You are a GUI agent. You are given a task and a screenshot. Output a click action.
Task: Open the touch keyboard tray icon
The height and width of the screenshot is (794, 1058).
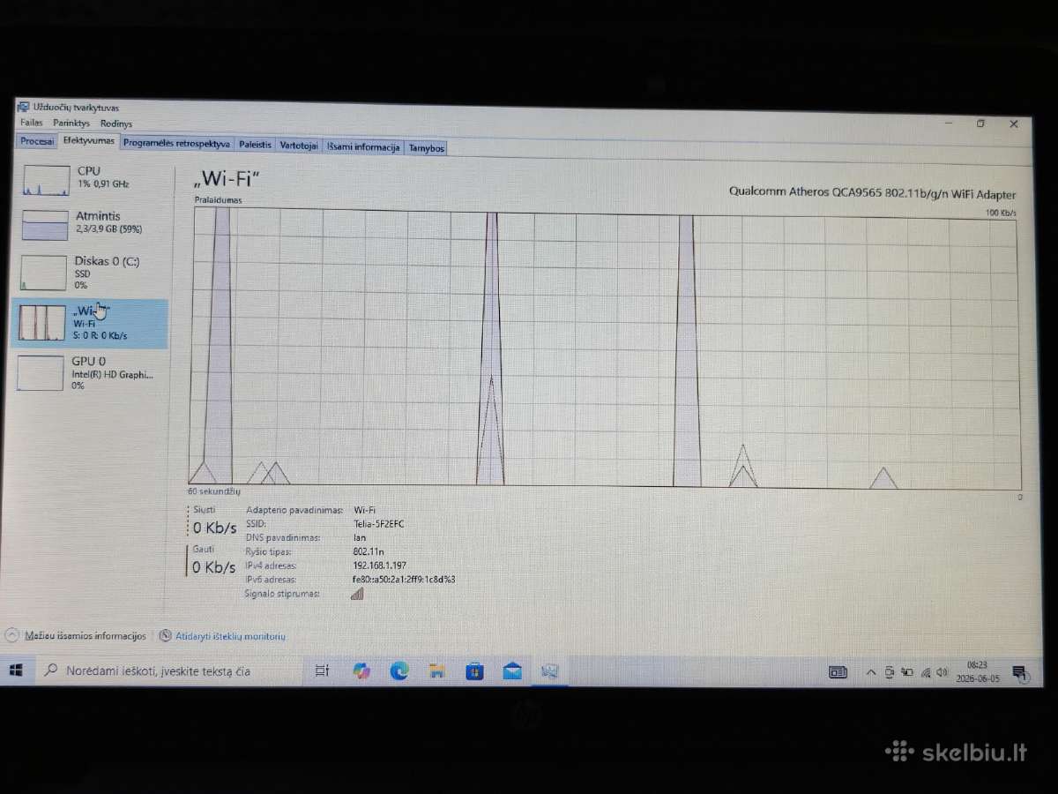click(838, 672)
